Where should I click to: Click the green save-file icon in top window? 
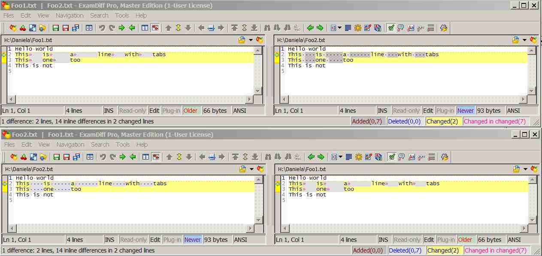[x=56, y=28]
